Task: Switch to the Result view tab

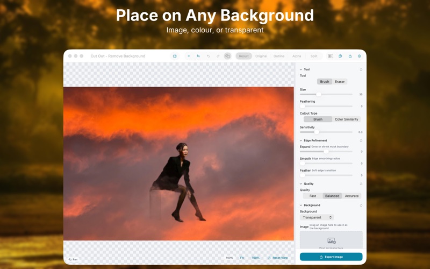Action: pos(243,56)
